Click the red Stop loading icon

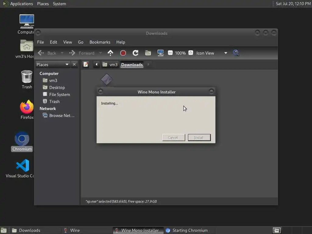point(123,53)
